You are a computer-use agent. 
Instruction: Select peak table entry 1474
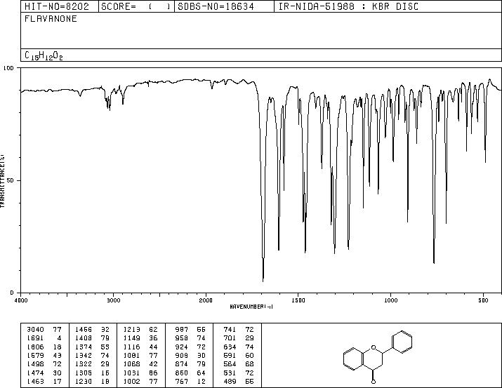point(44,373)
